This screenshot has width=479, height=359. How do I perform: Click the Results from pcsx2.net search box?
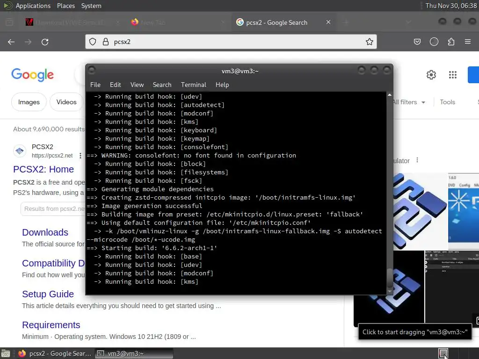53,209
